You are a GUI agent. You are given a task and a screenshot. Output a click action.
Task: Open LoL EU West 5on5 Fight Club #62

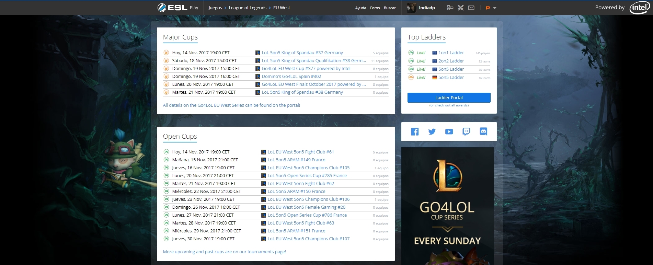300,183
